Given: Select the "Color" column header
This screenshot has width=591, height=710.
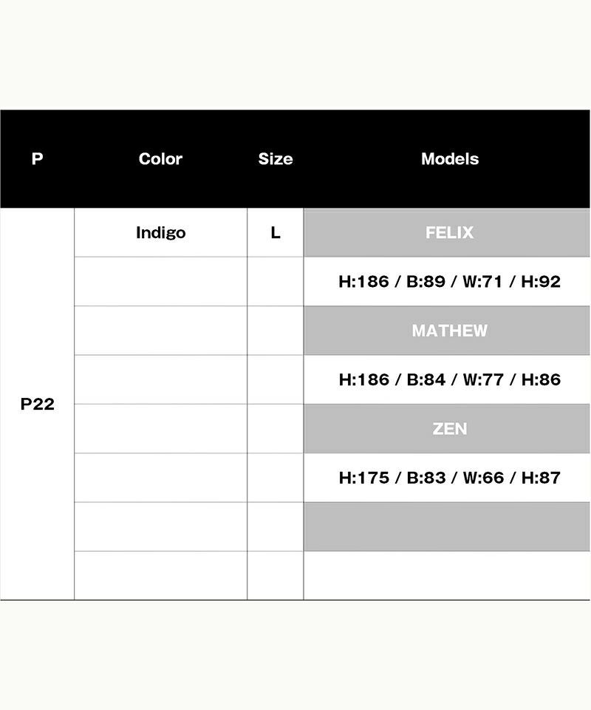Looking at the screenshot, I should click(160, 159).
